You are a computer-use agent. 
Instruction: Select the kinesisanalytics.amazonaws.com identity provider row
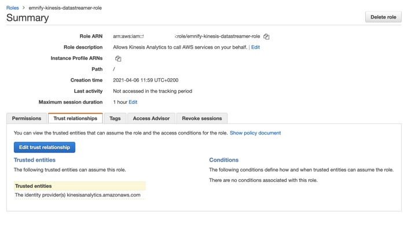coord(80,195)
